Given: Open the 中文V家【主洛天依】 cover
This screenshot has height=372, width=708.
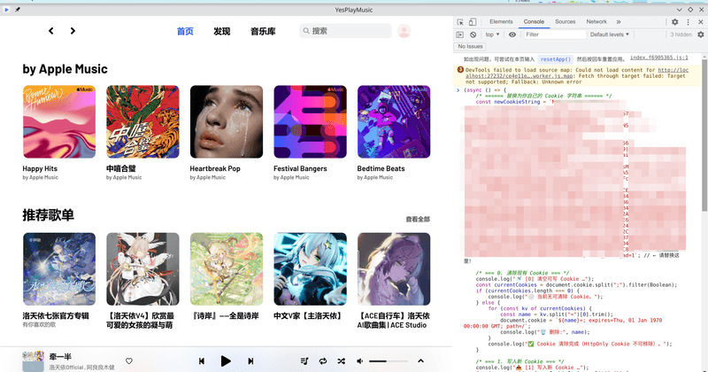Looking at the screenshot, I should [x=311, y=269].
